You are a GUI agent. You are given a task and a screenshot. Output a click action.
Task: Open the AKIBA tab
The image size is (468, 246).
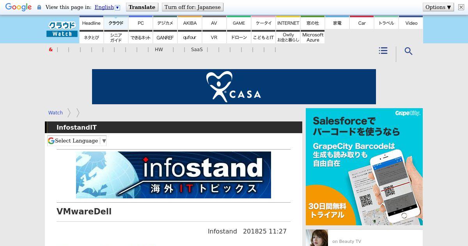(190, 23)
